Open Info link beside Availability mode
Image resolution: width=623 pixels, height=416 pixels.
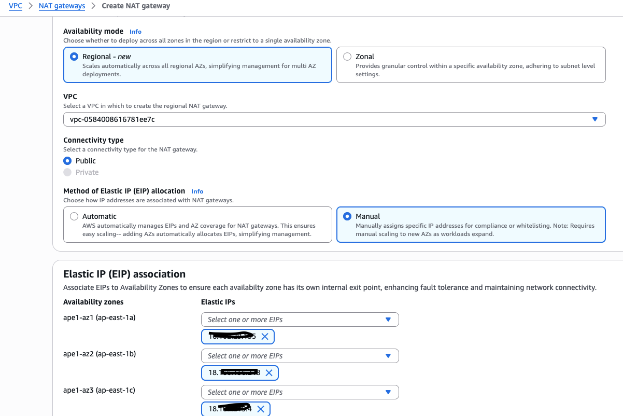(x=135, y=32)
